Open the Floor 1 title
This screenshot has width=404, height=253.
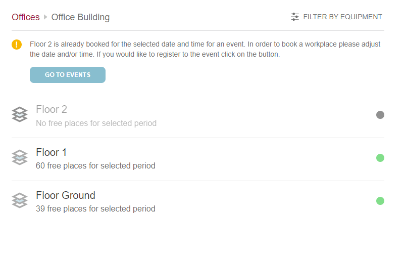coord(51,152)
